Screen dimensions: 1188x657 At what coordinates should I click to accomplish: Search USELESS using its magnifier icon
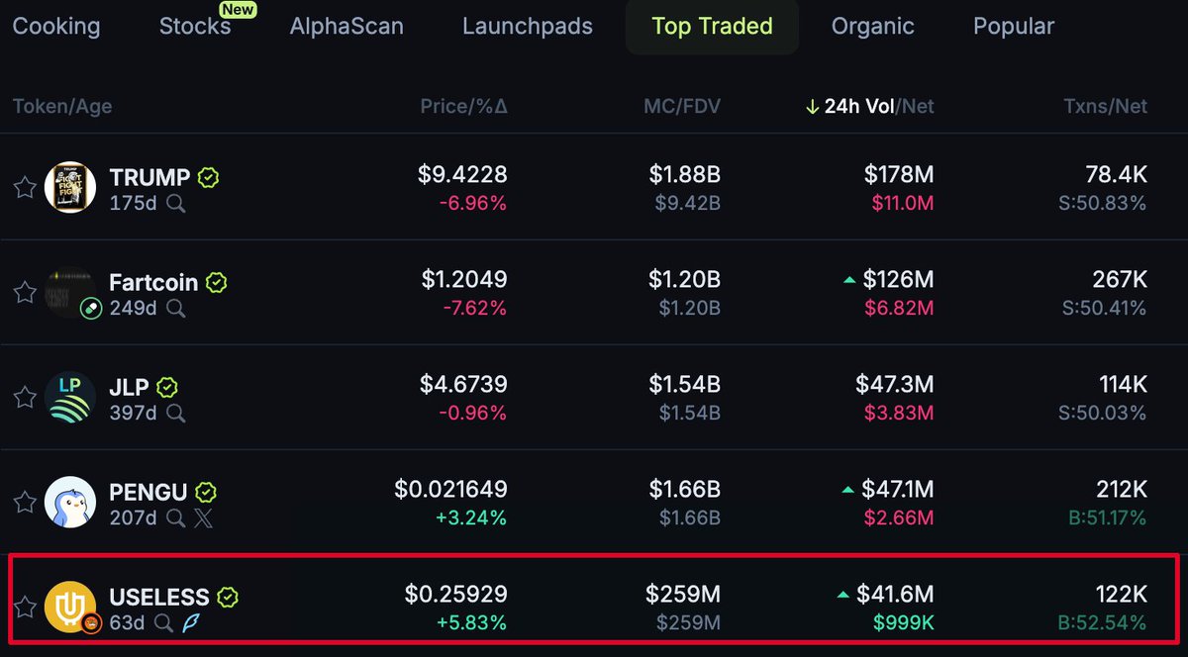click(163, 623)
